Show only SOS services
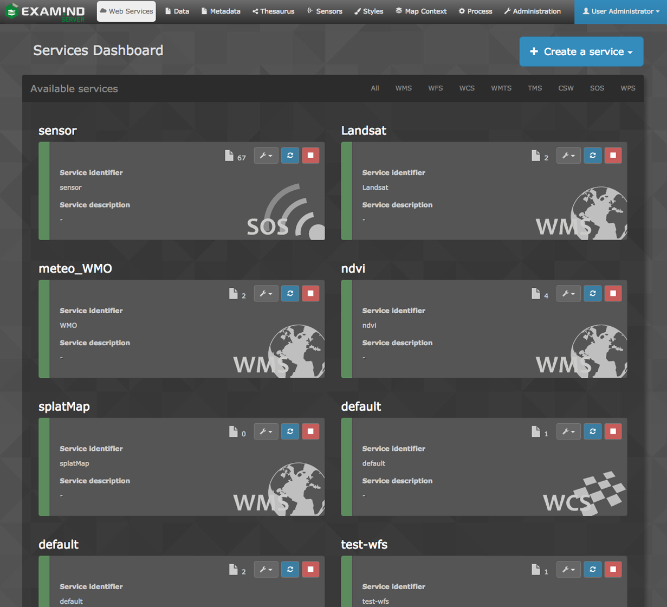 597,88
